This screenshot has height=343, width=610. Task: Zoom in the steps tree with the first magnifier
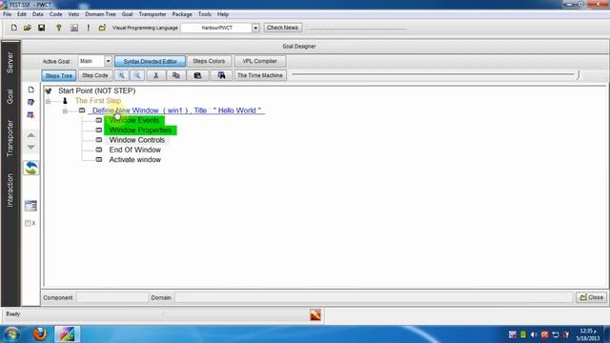pos(121,75)
